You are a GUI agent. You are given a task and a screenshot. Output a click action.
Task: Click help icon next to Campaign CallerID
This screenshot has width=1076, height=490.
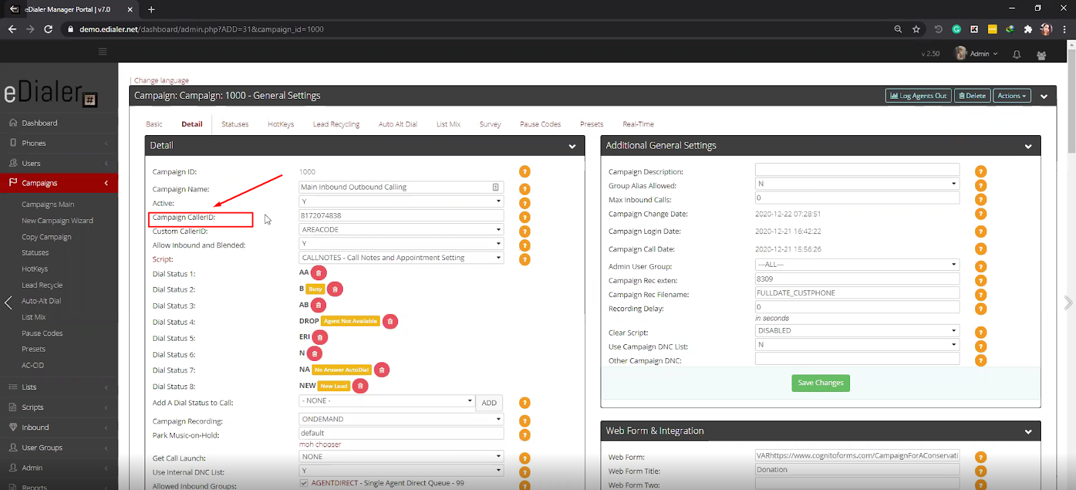click(x=525, y=217)
